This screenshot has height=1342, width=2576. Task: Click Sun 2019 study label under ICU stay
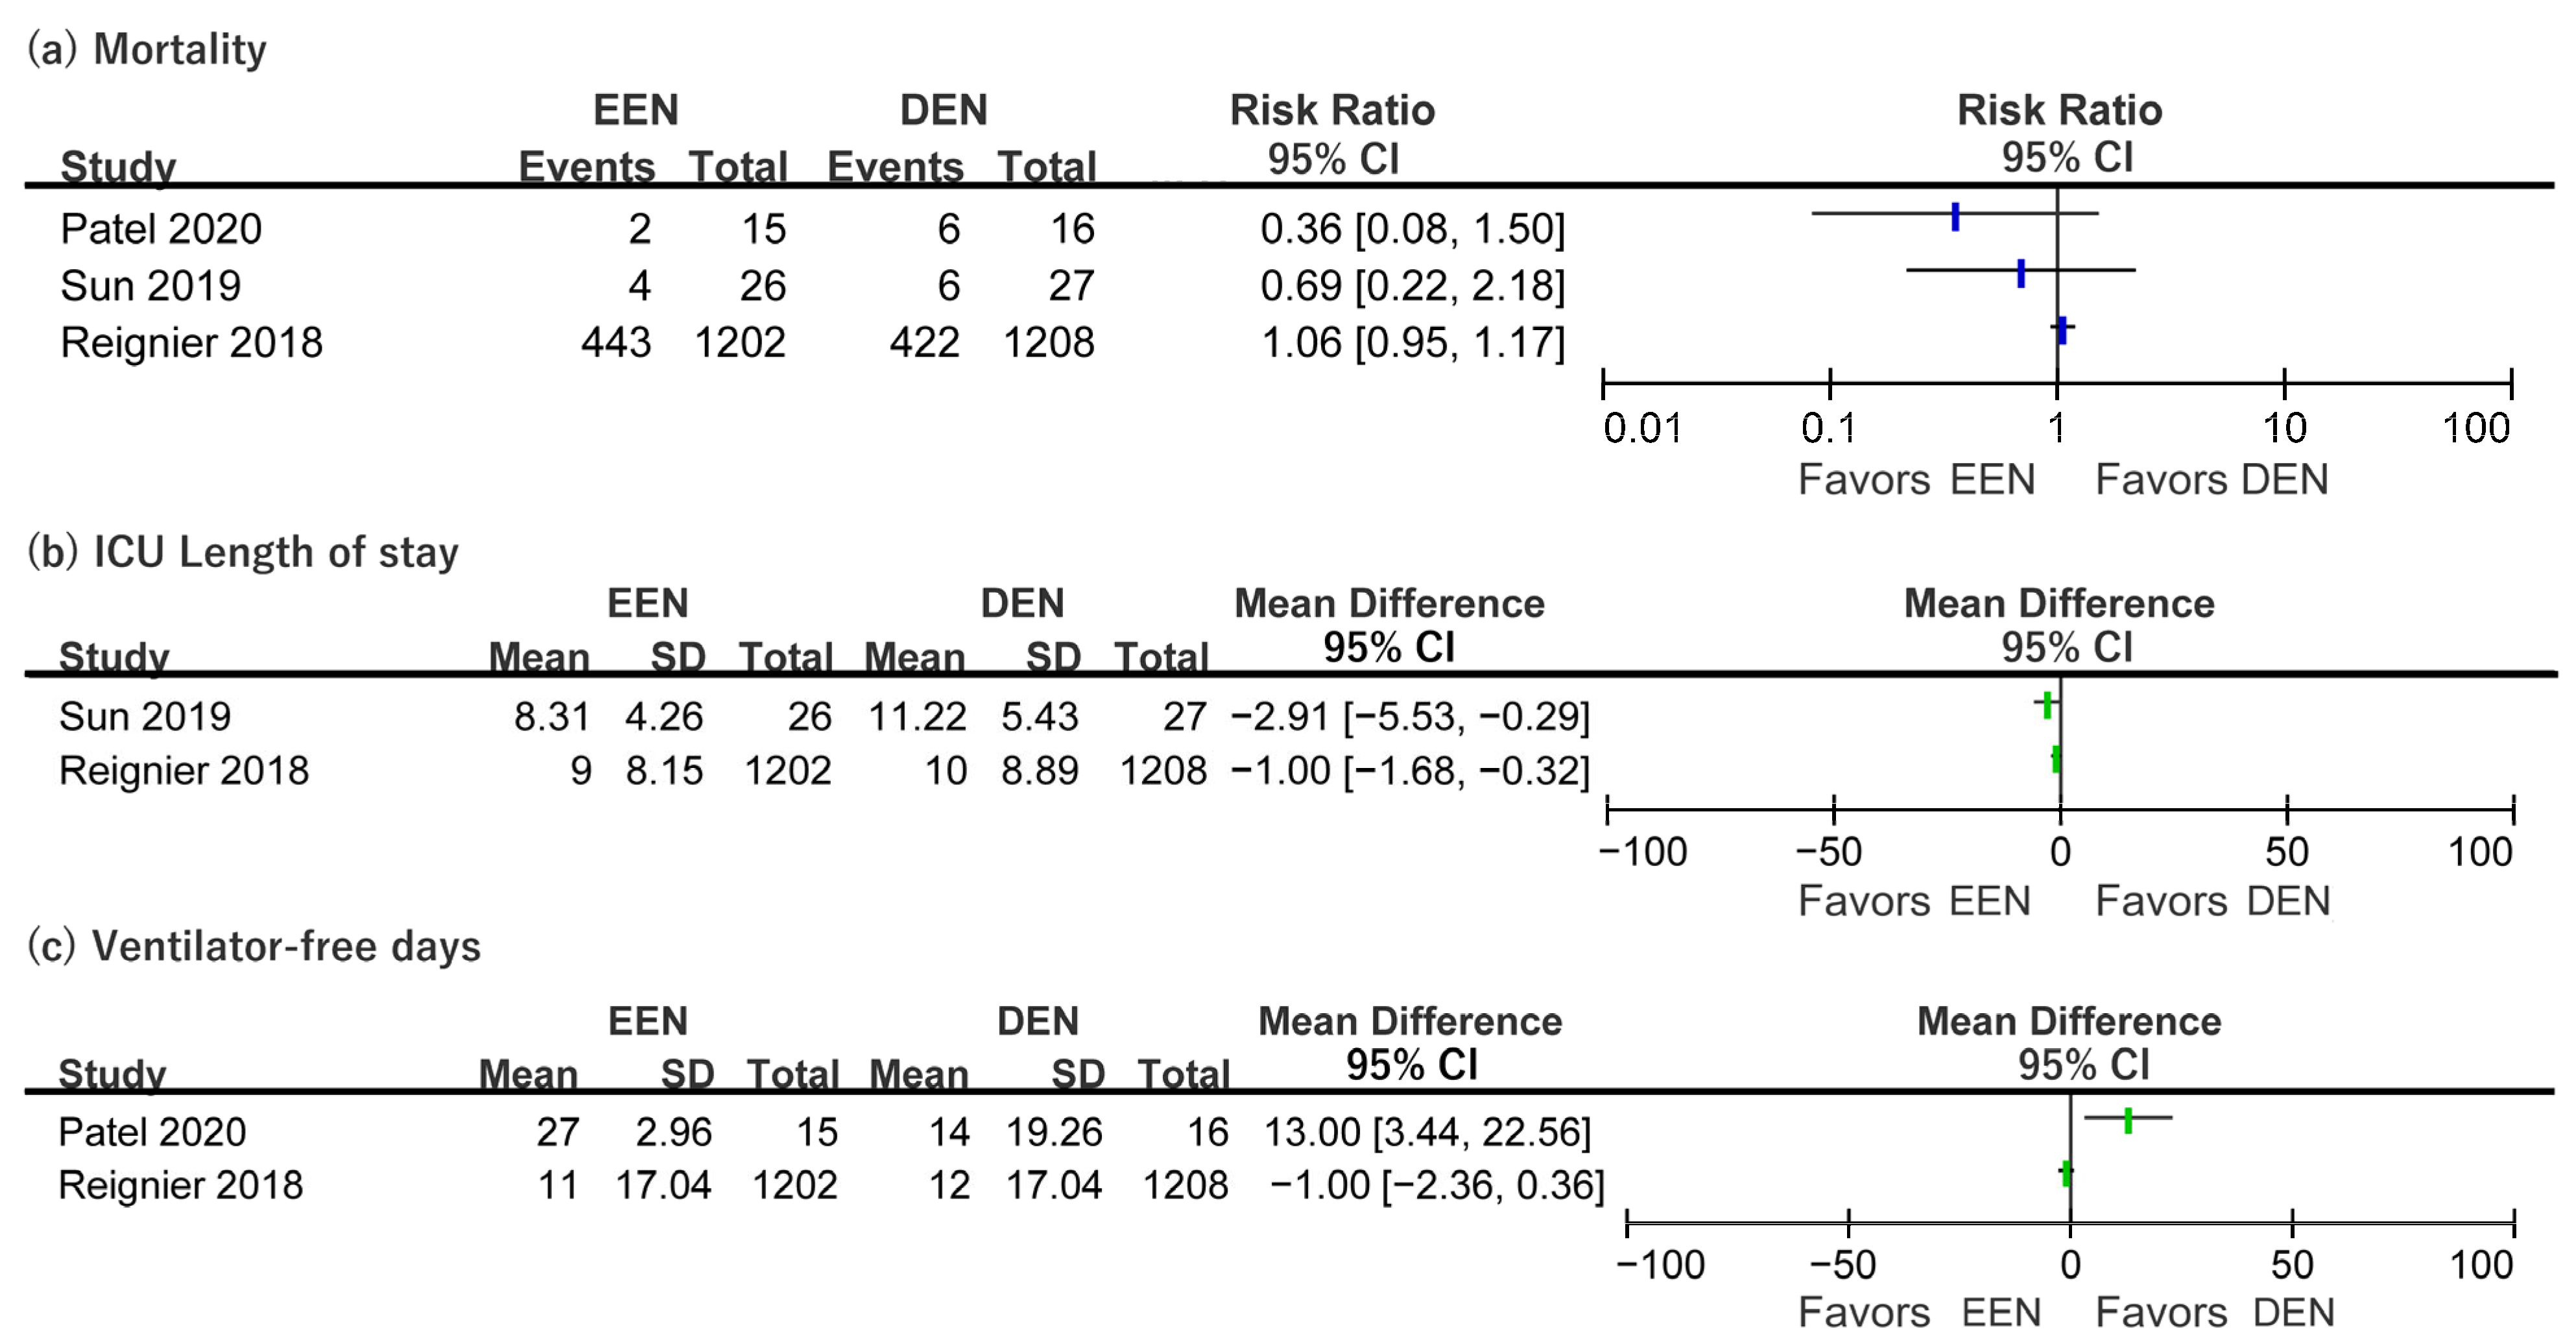coord(145,716)
